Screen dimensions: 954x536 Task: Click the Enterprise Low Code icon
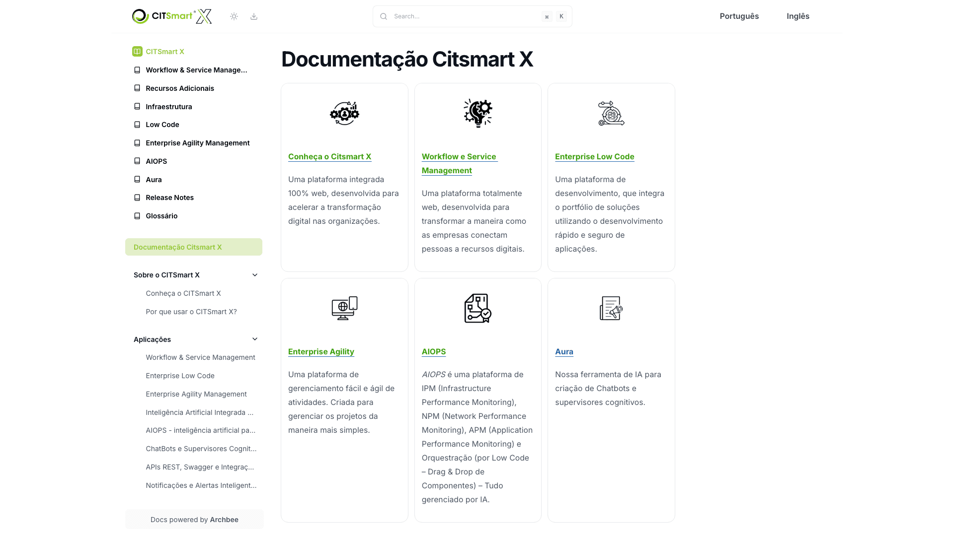pos(611,113)
